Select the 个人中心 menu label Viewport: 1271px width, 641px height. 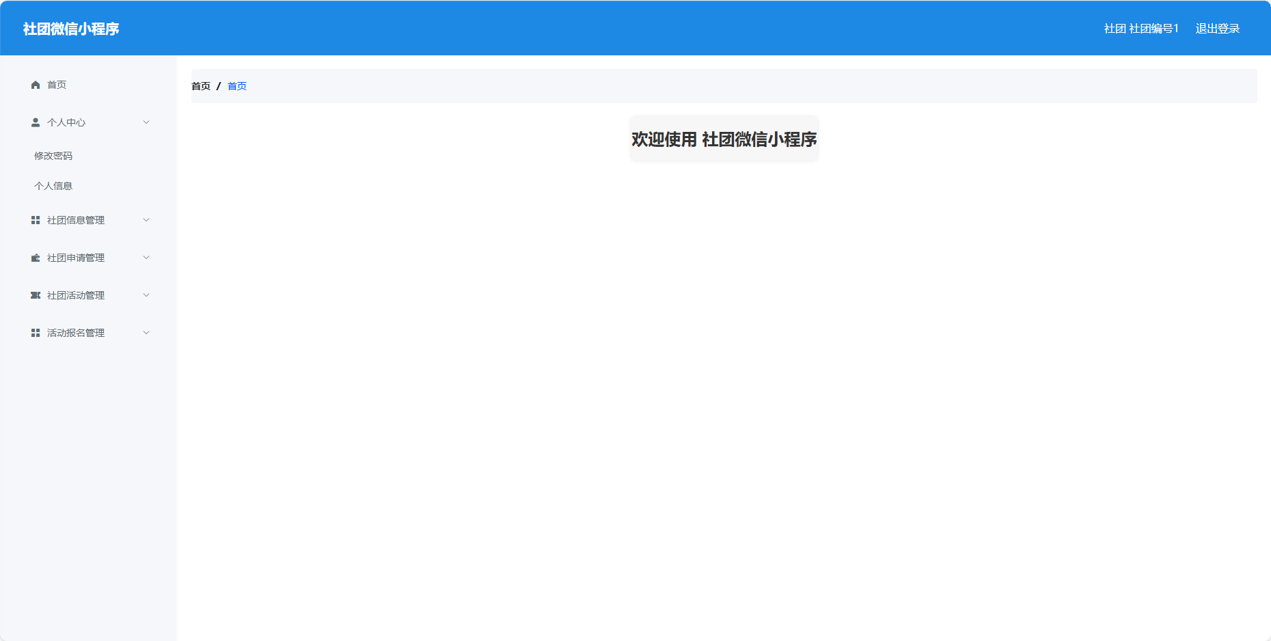click(66, 122)
